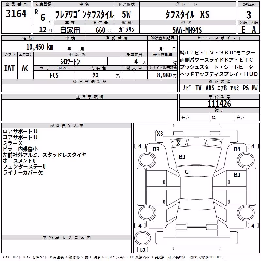Screen dimensions: 261x261
Task: Click the registration month 12 月
Action: 45,30
